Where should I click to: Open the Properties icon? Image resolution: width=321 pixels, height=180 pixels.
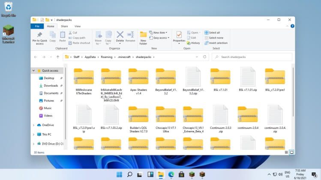pyautogui.click(x=179, y=35)
